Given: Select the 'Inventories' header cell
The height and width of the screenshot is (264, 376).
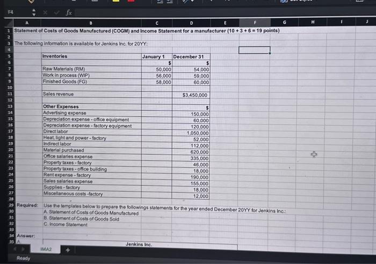Looking at the screenshot, I should 91,56.
